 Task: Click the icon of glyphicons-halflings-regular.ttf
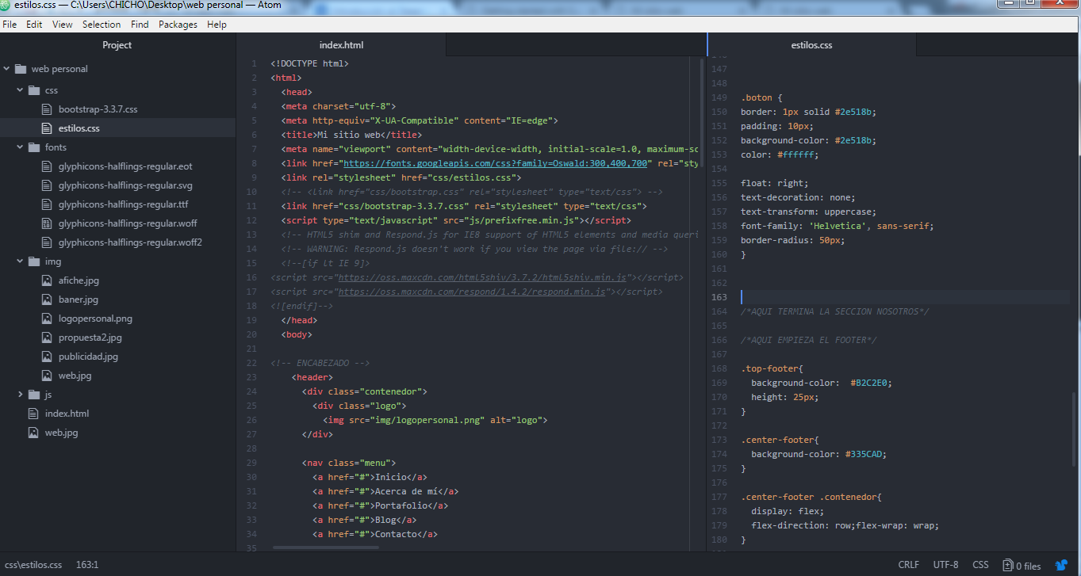click(47, 204)
